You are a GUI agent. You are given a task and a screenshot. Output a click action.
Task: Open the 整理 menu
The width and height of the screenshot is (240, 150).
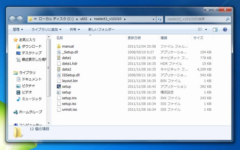pos(18,29)
